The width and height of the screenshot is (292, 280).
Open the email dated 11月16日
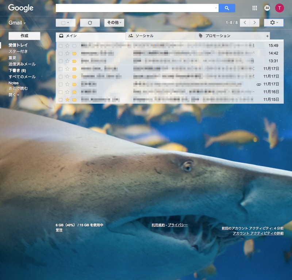[170, 92]
